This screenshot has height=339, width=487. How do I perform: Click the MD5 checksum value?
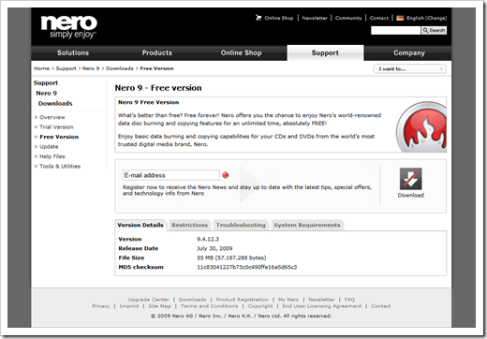click(x=246, y=267)
